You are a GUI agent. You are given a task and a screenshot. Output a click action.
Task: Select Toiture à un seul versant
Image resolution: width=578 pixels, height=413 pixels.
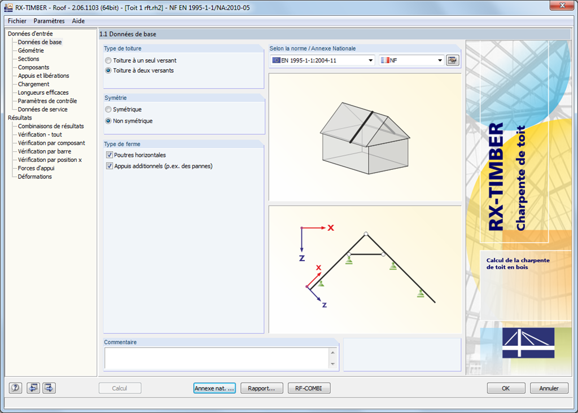(141, 60)
